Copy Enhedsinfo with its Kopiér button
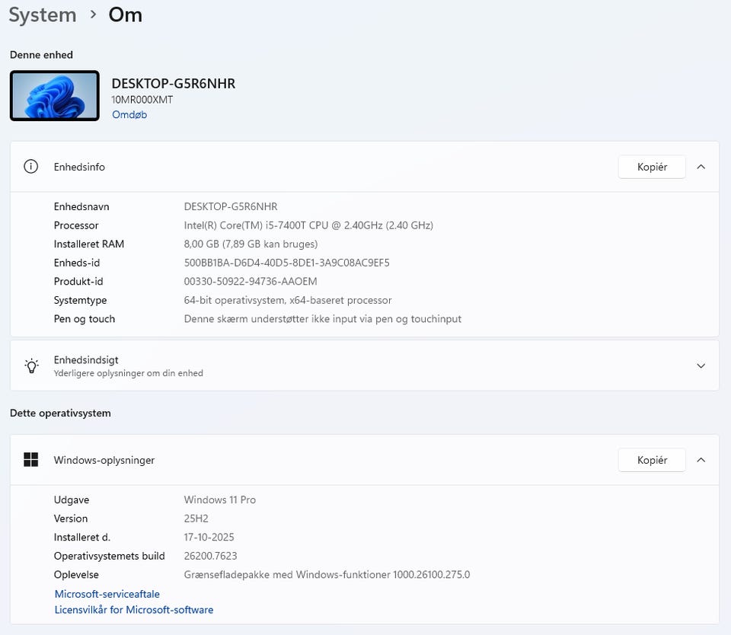 pos(652,167)
